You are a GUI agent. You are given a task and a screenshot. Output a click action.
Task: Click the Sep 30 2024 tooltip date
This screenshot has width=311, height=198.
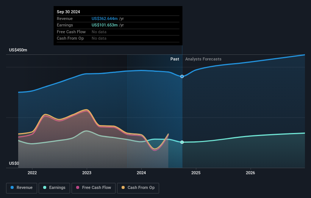pyautogui.click(x=69, y=12)
